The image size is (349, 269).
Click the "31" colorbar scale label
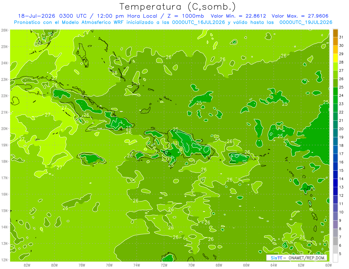[341, 37]
